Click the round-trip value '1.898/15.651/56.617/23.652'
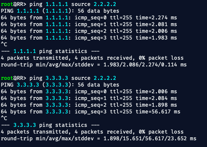207x147 pixels. pyautogui.click(x=145, y=138)
